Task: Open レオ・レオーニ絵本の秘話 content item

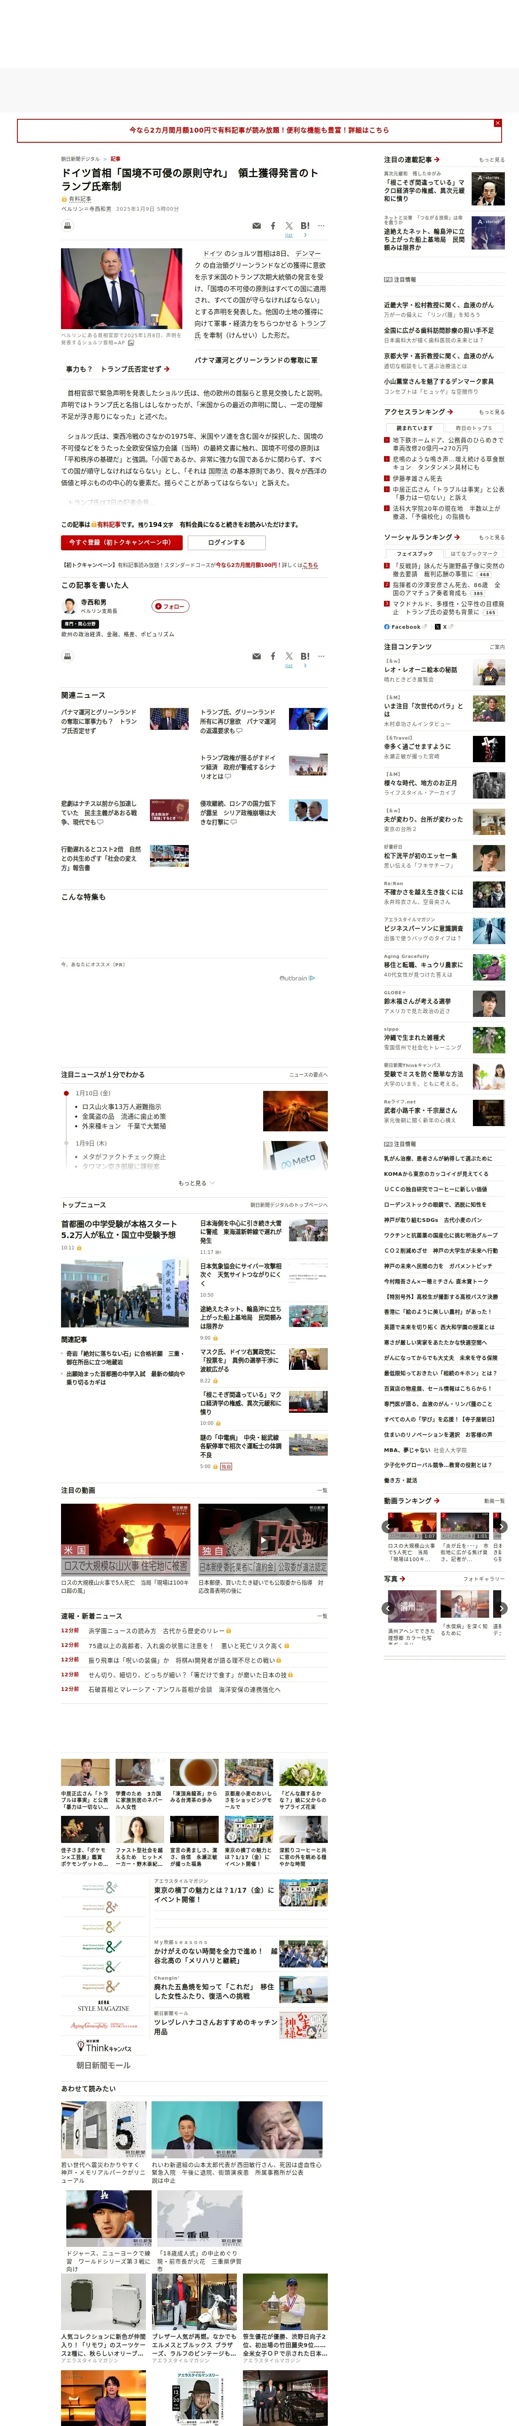Action: pos(420,670)
